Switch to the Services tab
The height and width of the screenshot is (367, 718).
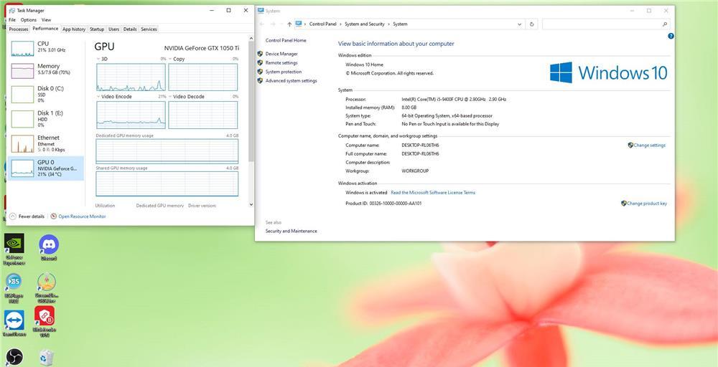point(149,29)
